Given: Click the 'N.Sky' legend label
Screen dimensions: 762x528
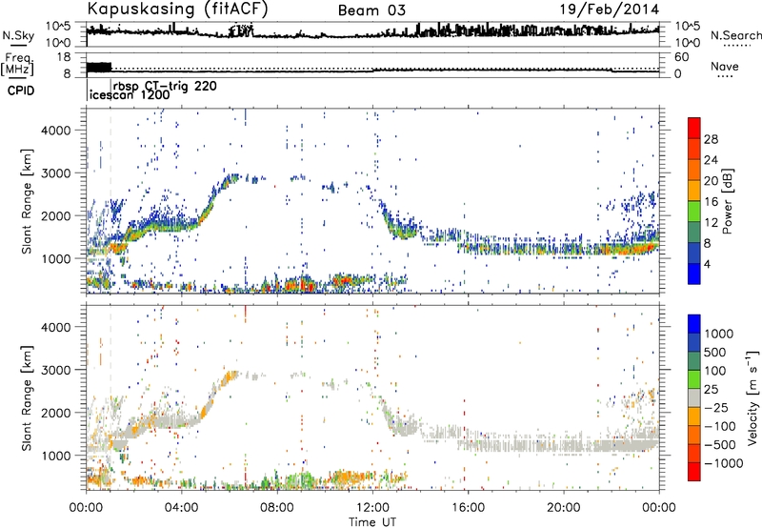Looking at the screenshot, I should (18, 35).
